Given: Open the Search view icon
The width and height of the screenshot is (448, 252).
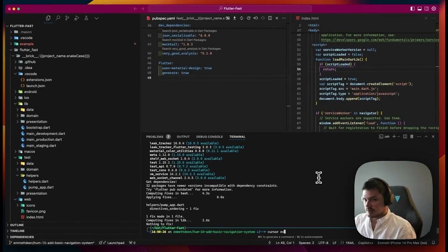Looking at the screenshot, I should click(x=58, y=18).
